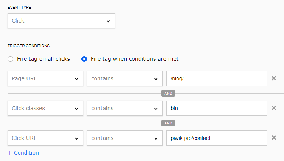The width and height of the screenshot is (284, 161).
Task: Click the Trigger Conditions heading
Action: [x=29, y=46]
